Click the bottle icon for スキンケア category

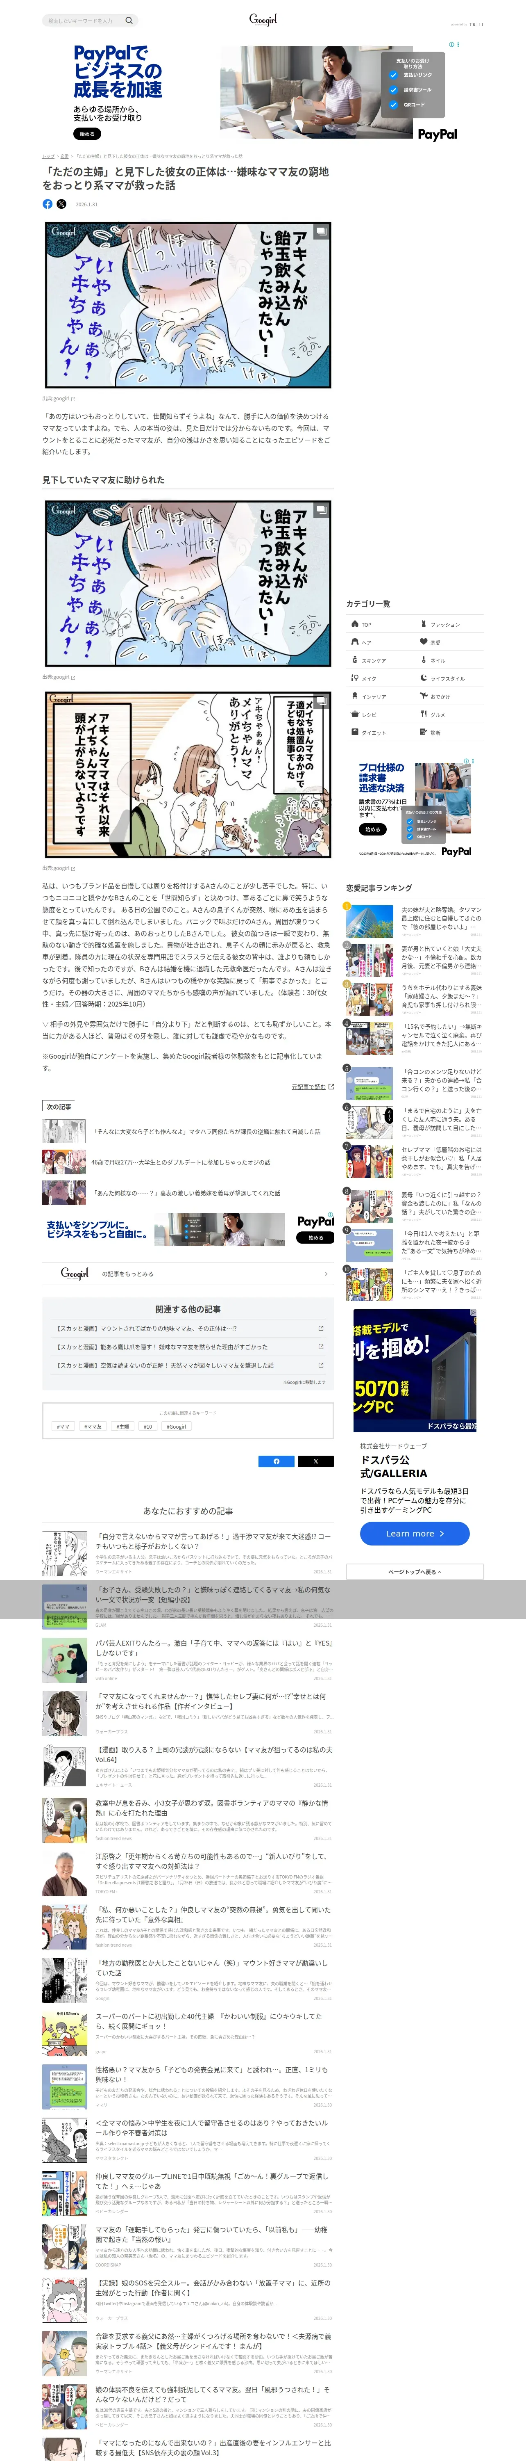click(355, 660)
